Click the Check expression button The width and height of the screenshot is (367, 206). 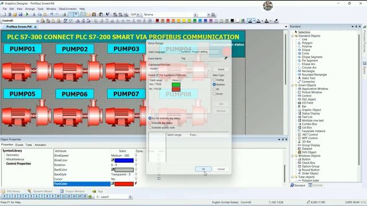[221, 69]
